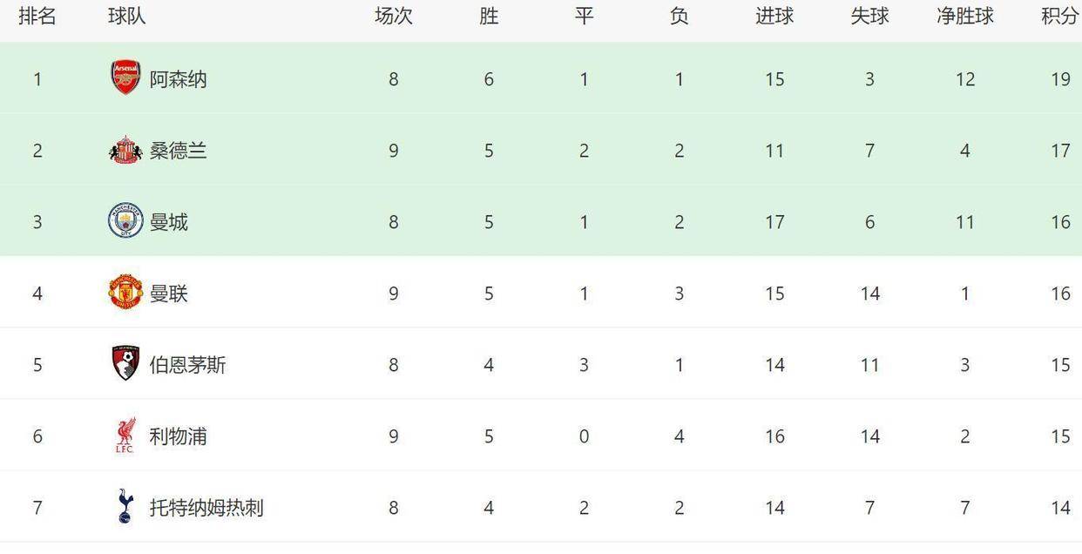Click the Manchester City crest icon
Viewport: 1082px width, 554px height.
[x=125, y=221]
